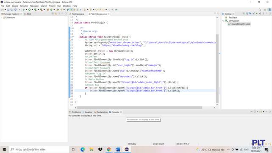Open Microsoft Edge from the taskbar
The image size is (272, 153).
coord(83,149)
